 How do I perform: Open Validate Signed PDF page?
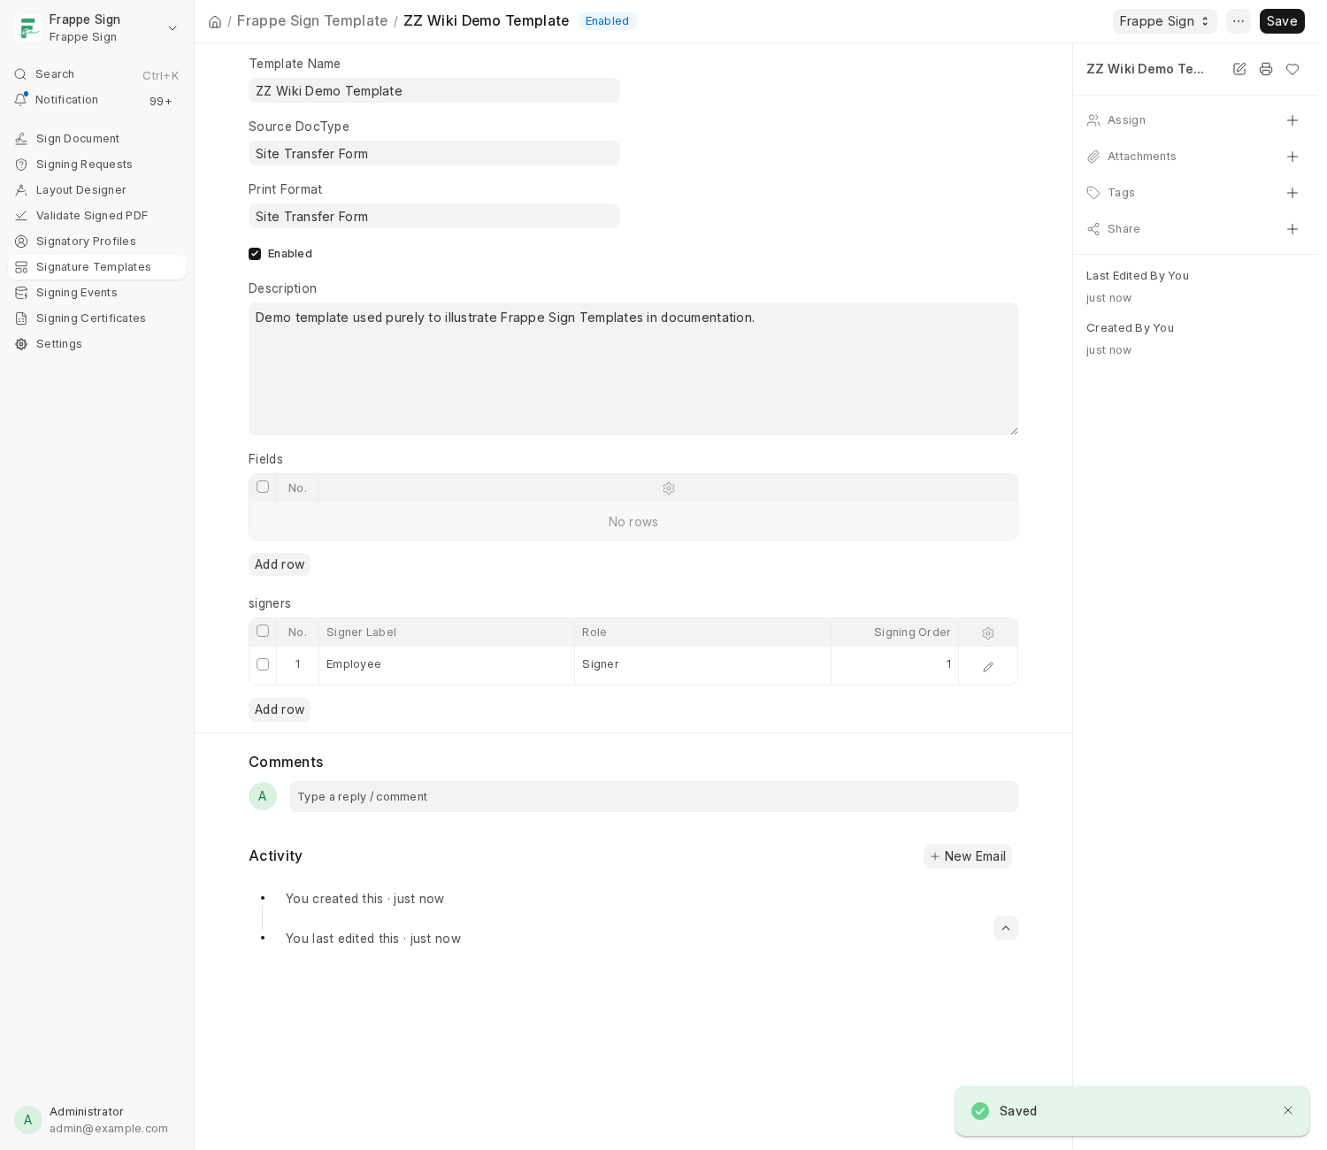pos(96,216)
